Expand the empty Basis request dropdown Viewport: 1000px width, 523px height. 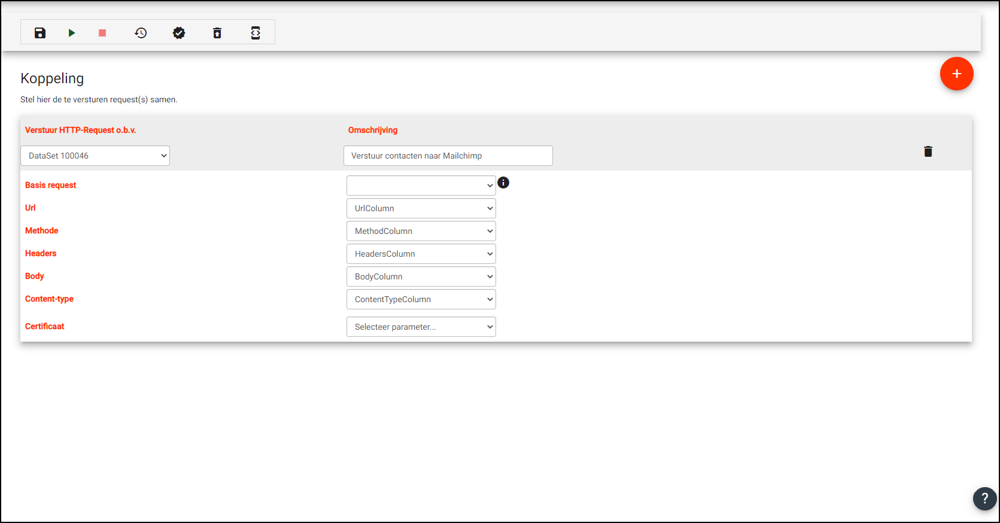click(421, 186)
